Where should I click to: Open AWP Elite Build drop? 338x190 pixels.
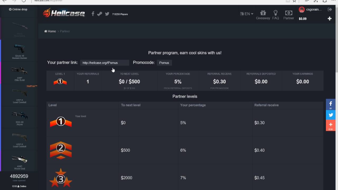point(20,73)
